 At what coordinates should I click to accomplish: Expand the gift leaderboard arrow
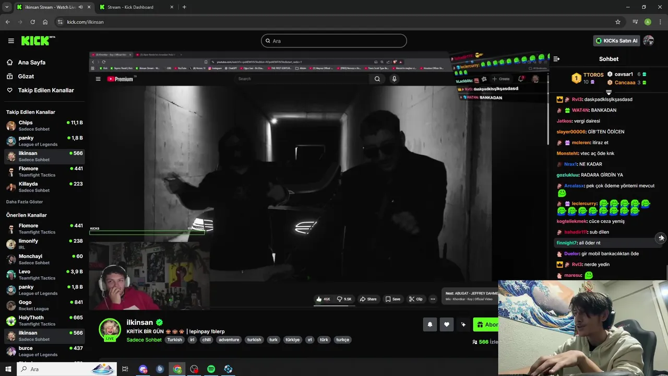click(609, 92)
